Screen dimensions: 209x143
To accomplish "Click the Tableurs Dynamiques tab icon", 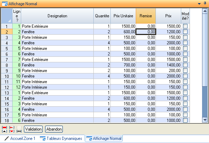I will tap(43, 138).
